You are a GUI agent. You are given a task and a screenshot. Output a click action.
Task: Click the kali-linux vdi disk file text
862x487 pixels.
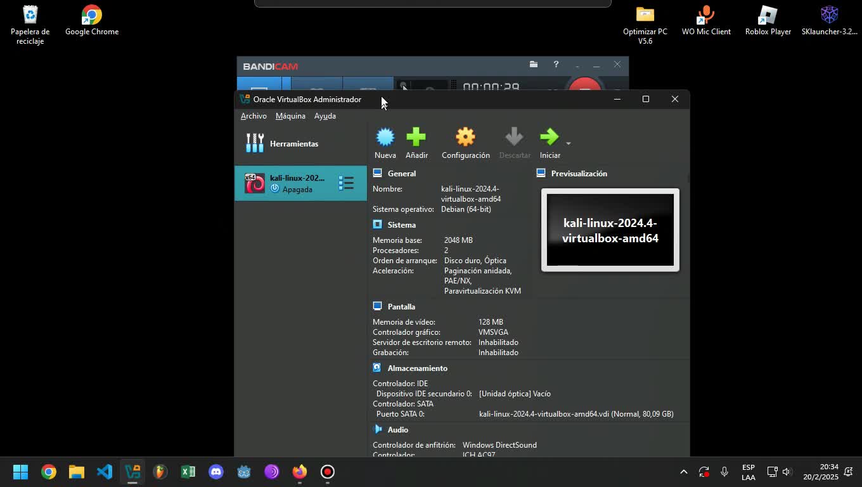(x=576, y=414)
